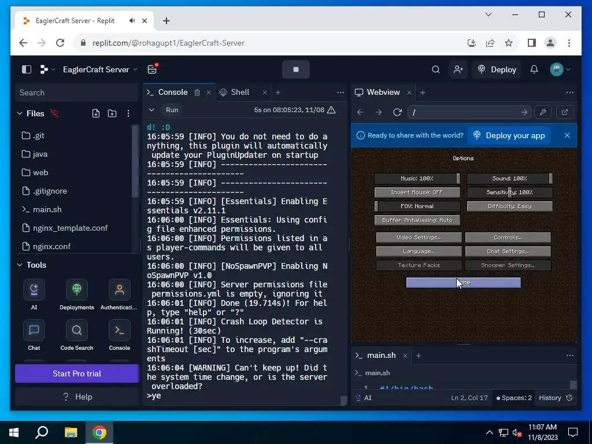
Task: Close the Shell tab
Action: click(x=265, y=92)
